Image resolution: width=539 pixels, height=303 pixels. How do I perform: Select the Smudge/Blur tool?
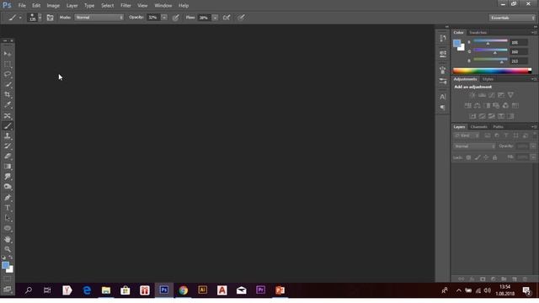tap(8, 177)
